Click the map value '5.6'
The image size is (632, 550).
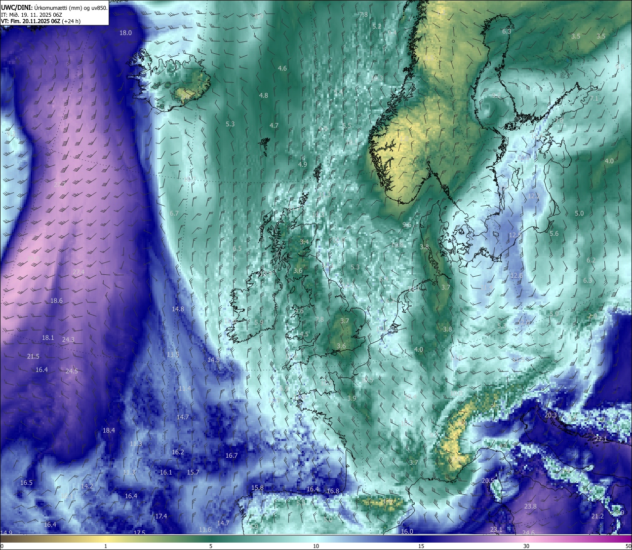(x=554, y=234)
